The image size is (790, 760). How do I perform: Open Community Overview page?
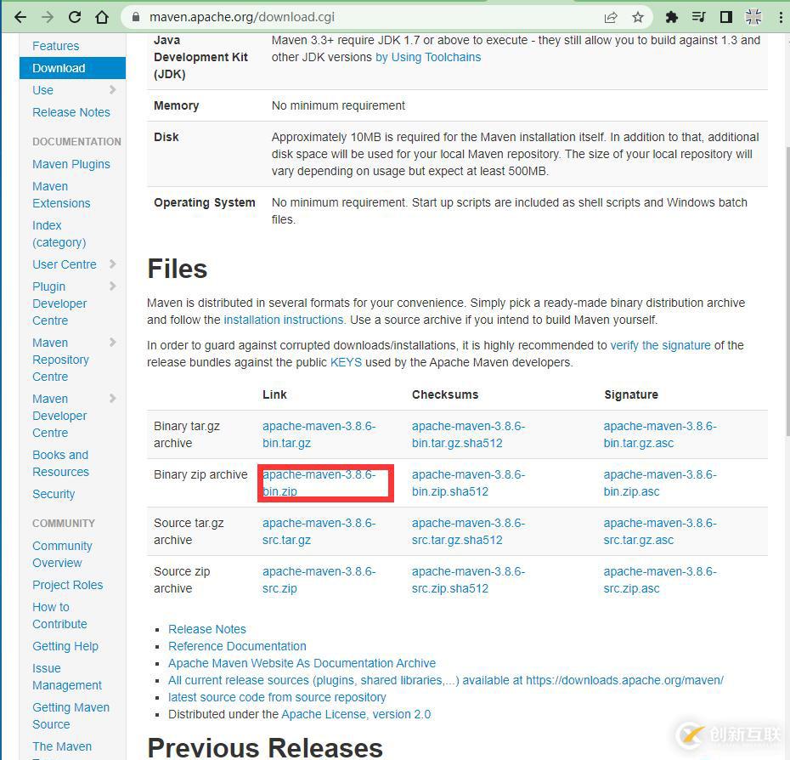tap(62, 554)
